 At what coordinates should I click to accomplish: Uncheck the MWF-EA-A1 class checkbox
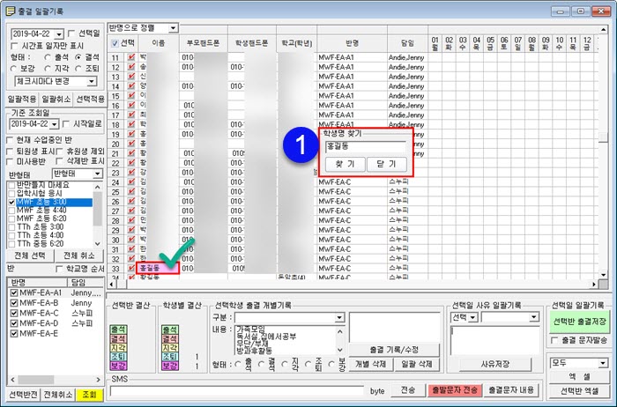pos(14,293)
